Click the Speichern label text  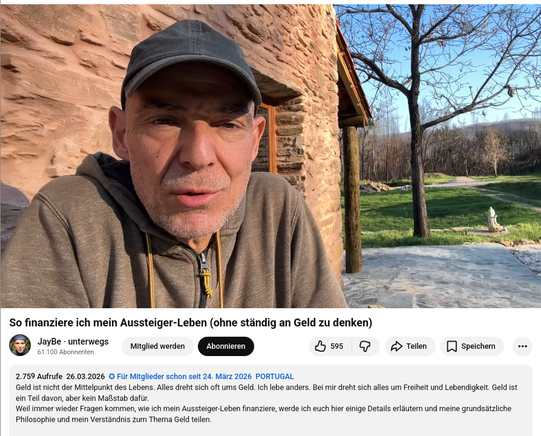coord(478,346)
